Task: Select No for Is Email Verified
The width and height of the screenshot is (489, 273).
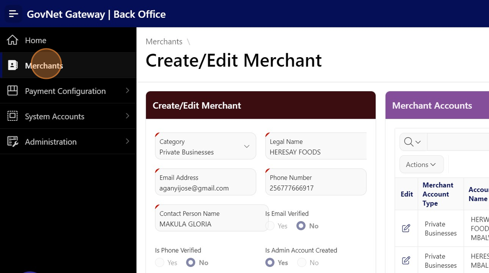Action: pos(301,226)
